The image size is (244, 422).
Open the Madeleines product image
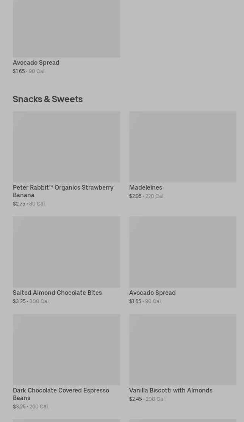[183, 147]
